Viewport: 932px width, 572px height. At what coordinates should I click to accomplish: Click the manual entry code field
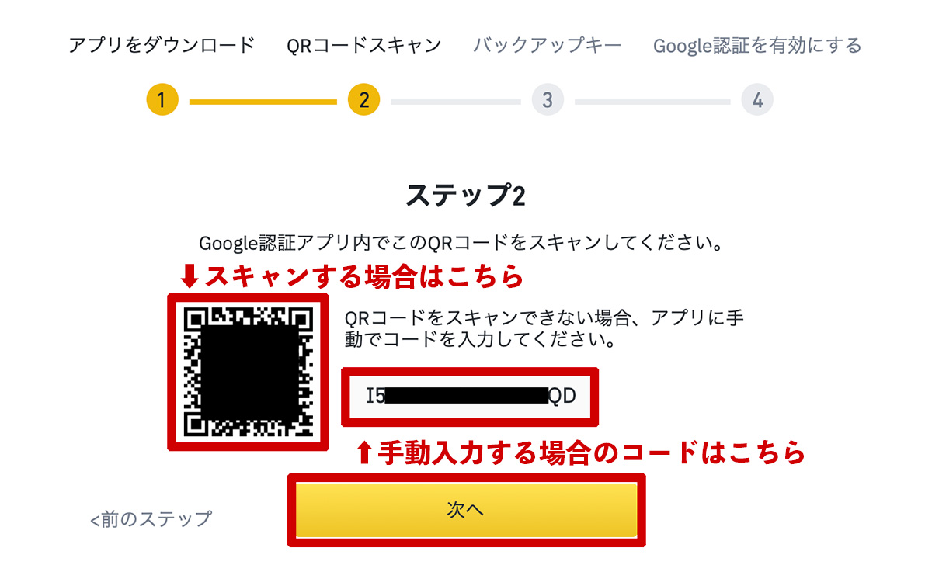click(471, 397)
